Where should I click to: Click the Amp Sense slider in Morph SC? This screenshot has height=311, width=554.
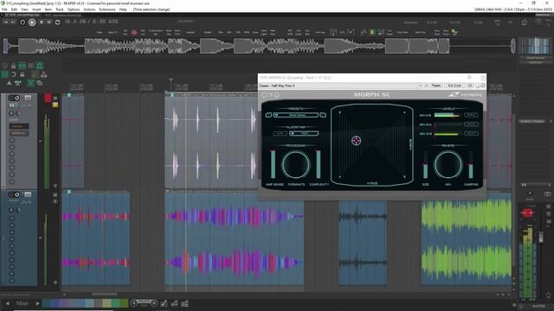point(273,164)
